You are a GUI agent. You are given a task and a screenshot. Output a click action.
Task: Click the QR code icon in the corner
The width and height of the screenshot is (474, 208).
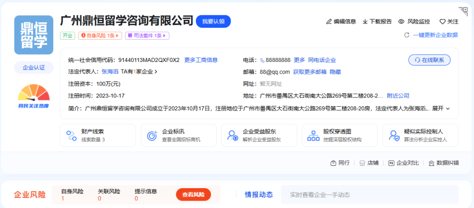[x=463, y=11]
